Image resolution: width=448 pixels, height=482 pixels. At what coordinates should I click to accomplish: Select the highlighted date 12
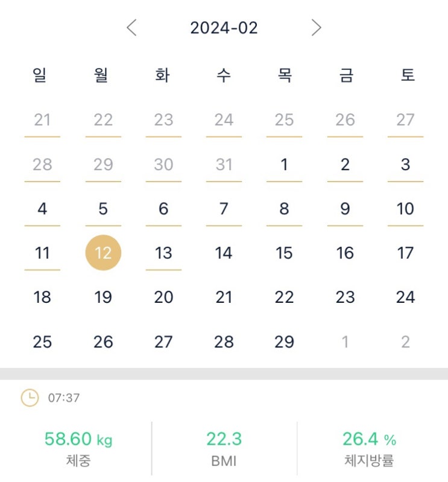(103, 253)
